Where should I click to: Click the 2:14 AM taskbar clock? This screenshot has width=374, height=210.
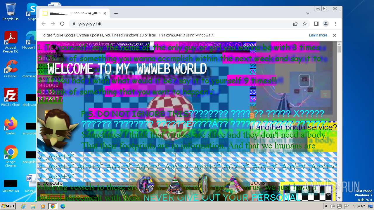coord(359,206)
